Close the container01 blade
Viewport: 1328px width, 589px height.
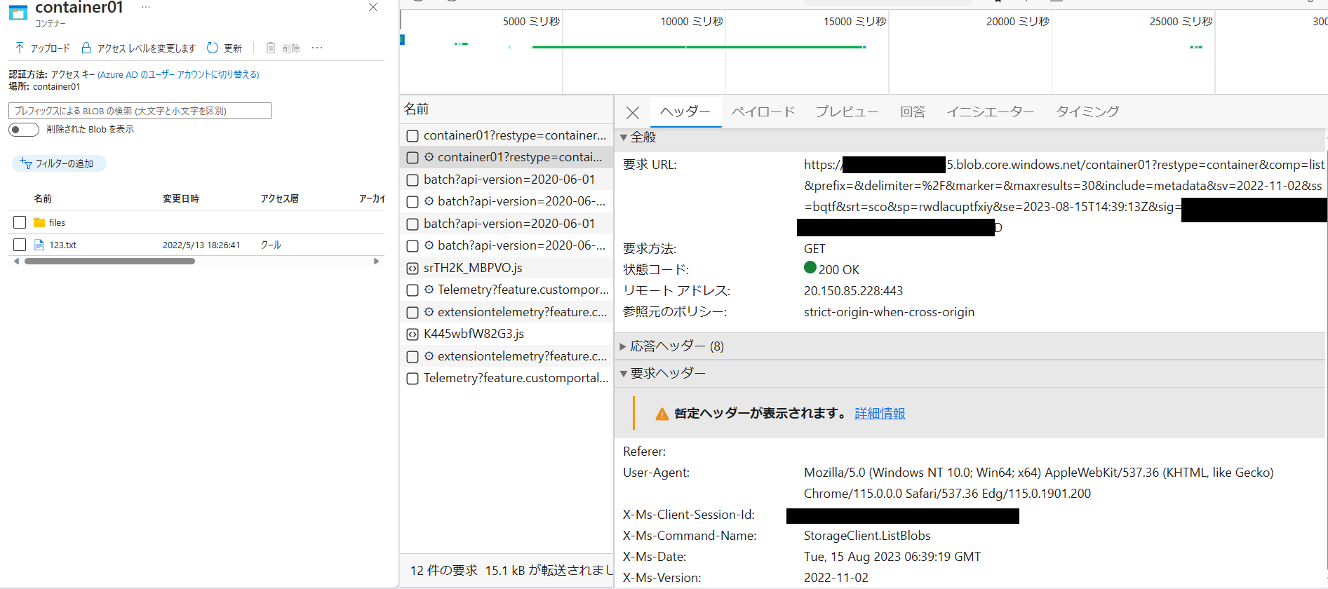[x=373, y=7]
